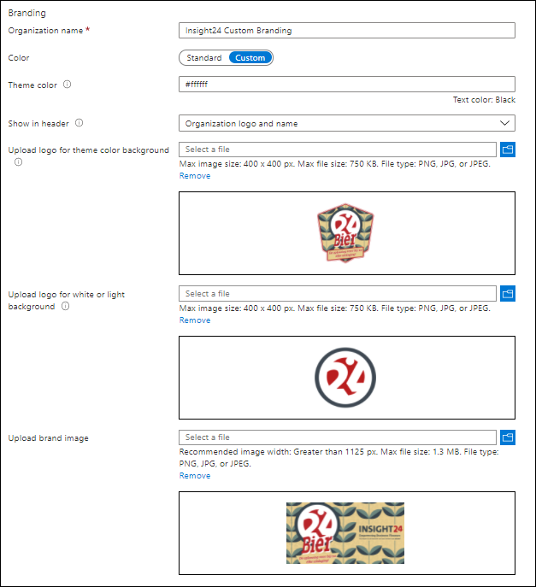Click chevron arrow of header dropdown
This screenshot has width=536, height=587.
click(x=504, y=123)
